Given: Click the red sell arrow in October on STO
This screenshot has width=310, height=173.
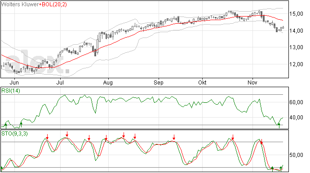Looking at the screenshot, I should pos(233,137).
